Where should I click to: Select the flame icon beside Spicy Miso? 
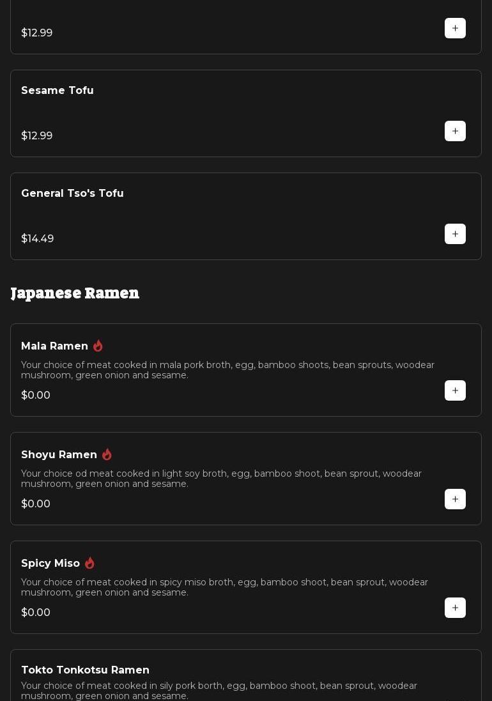[x=89, y=563]
